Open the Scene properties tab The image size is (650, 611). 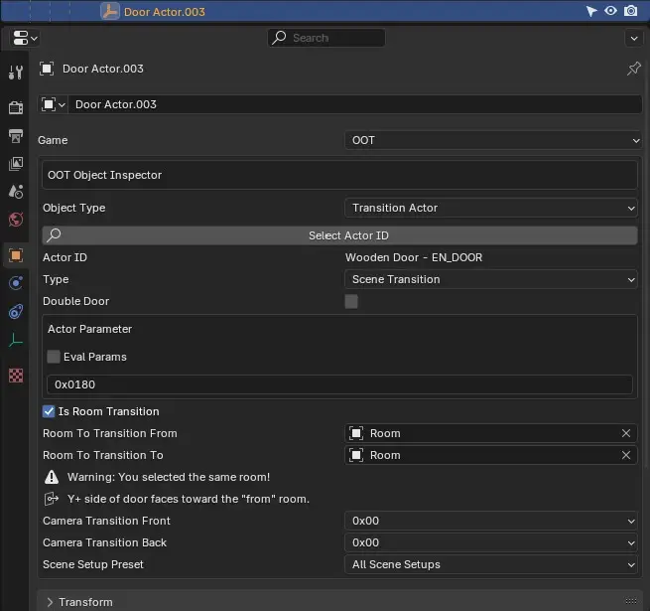pos(15,192)
